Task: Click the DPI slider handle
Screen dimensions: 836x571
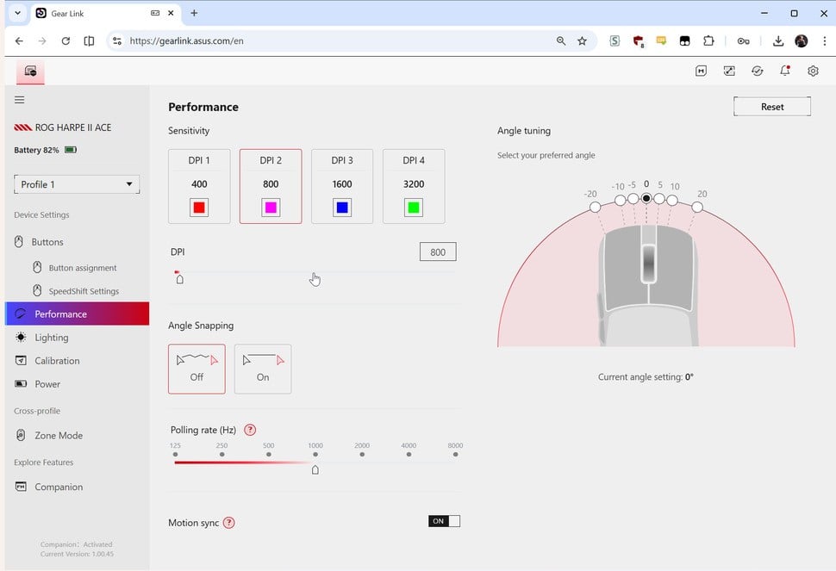Action: pos(179,279)
